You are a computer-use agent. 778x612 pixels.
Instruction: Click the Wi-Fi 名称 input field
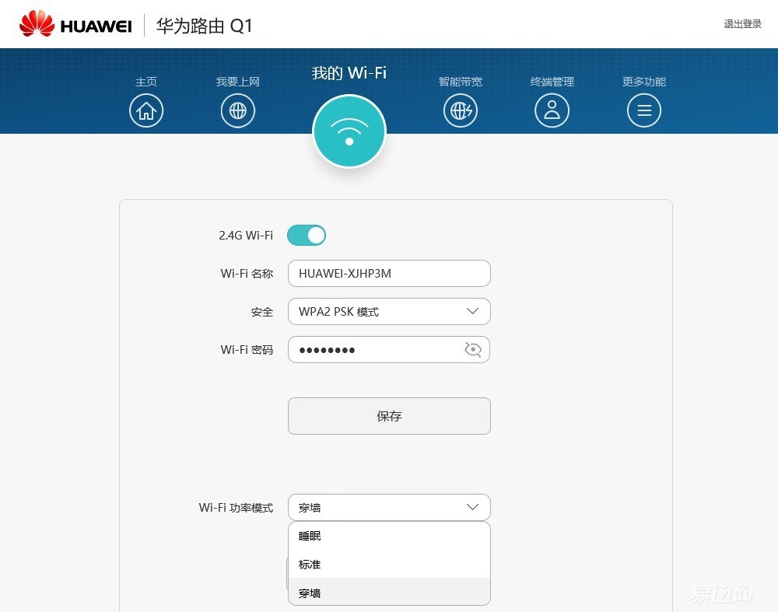pyautogui.click(x=389, y=273)
